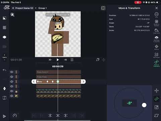Select the first keyframe on the Copy layer

(38, 81)
